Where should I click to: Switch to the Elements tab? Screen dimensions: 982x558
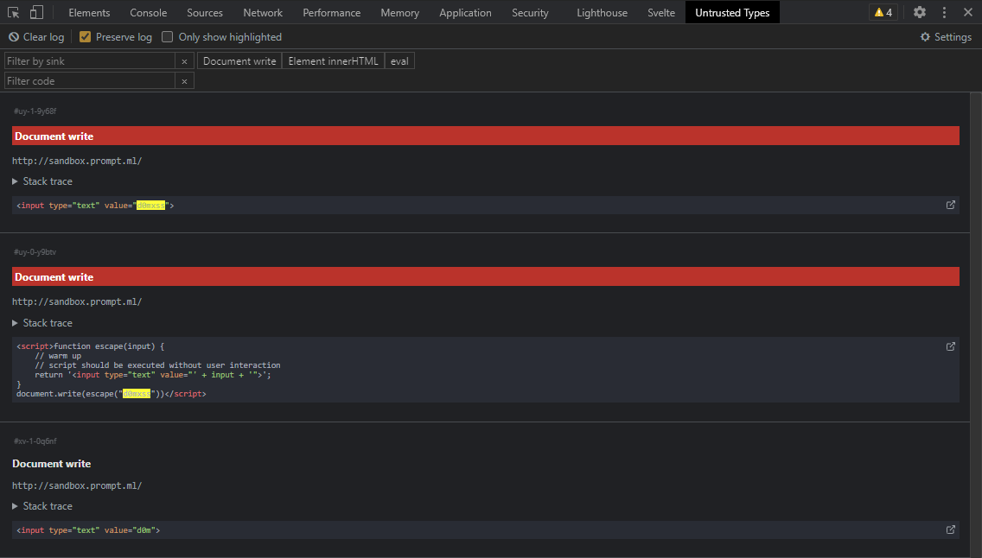click(89, 12)
